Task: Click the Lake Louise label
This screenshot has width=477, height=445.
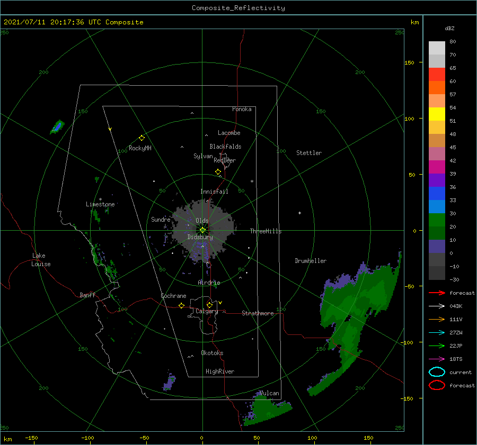Action: [x=41, y=260]
